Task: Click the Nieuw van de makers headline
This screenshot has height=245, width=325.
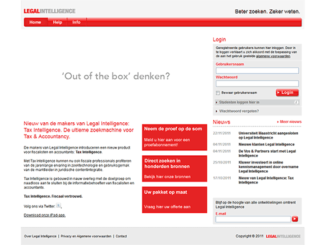Action: click(79, 130)
